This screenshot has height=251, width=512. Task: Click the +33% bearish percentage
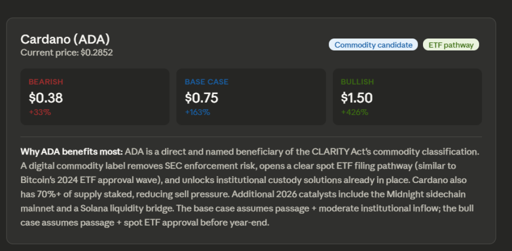click(40, 112)
